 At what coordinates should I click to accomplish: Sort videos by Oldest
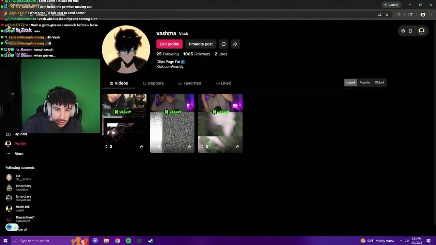coord(379,82)
